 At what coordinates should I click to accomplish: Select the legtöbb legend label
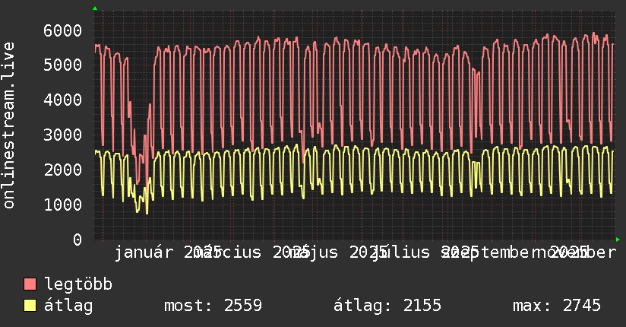point(78,285)
